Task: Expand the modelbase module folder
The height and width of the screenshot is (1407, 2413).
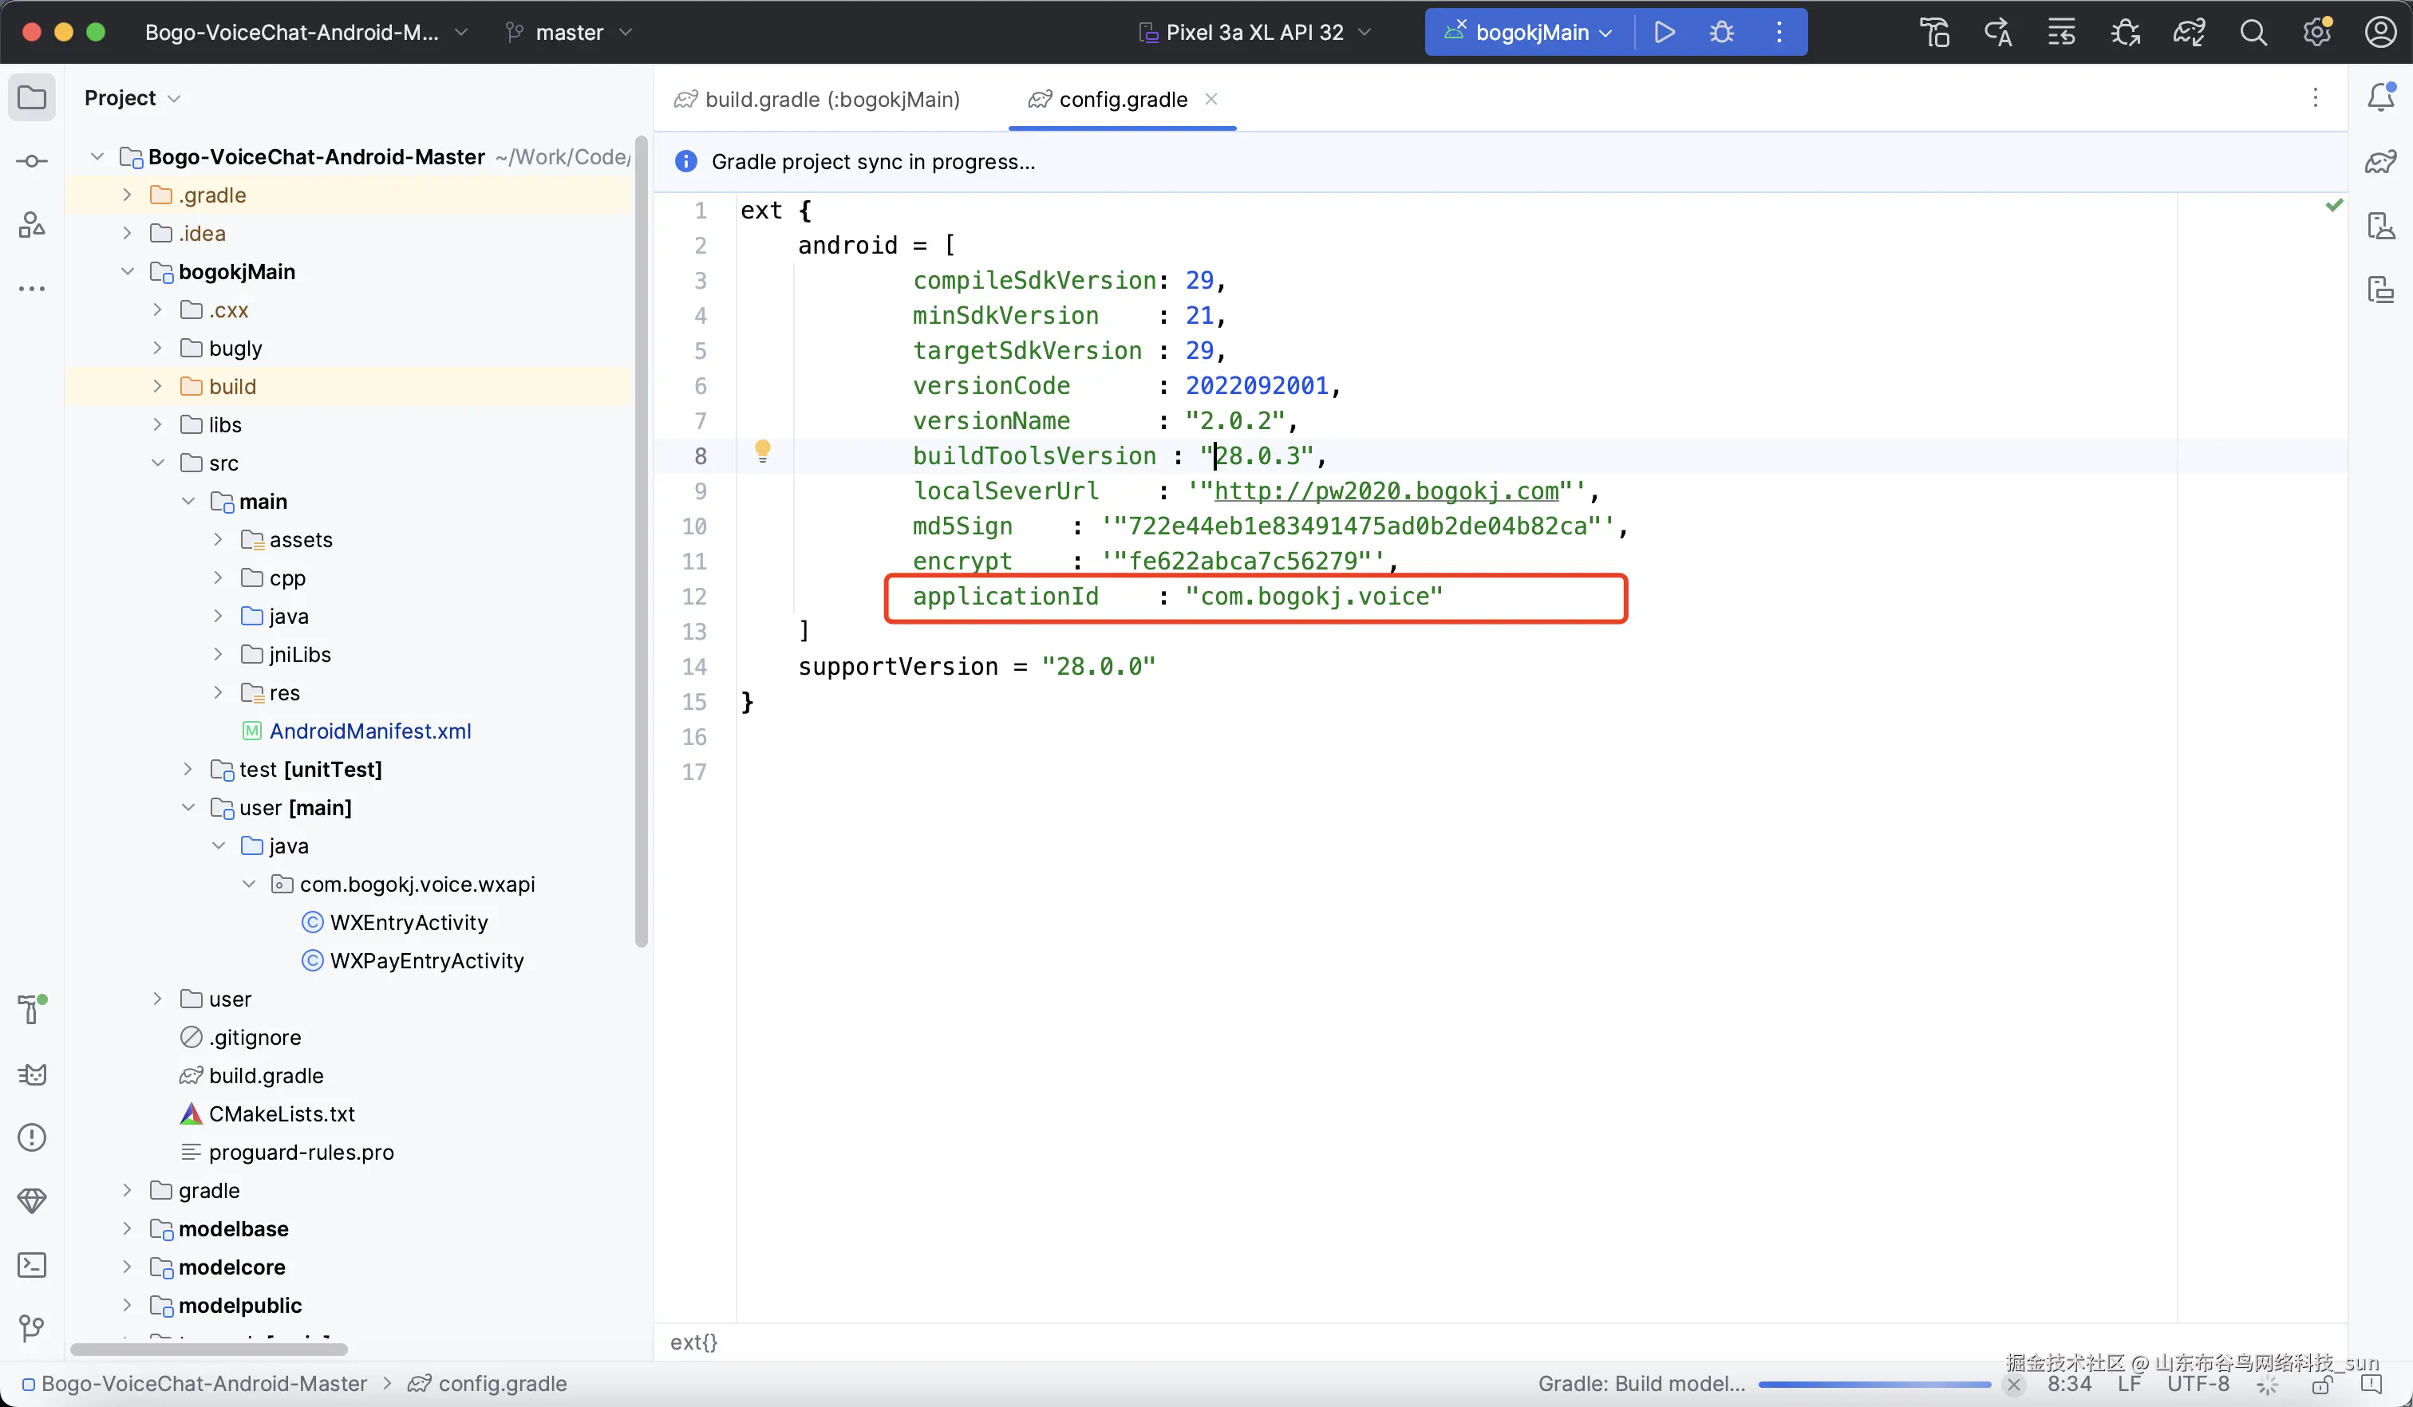Action: (x=126, y=1228)
